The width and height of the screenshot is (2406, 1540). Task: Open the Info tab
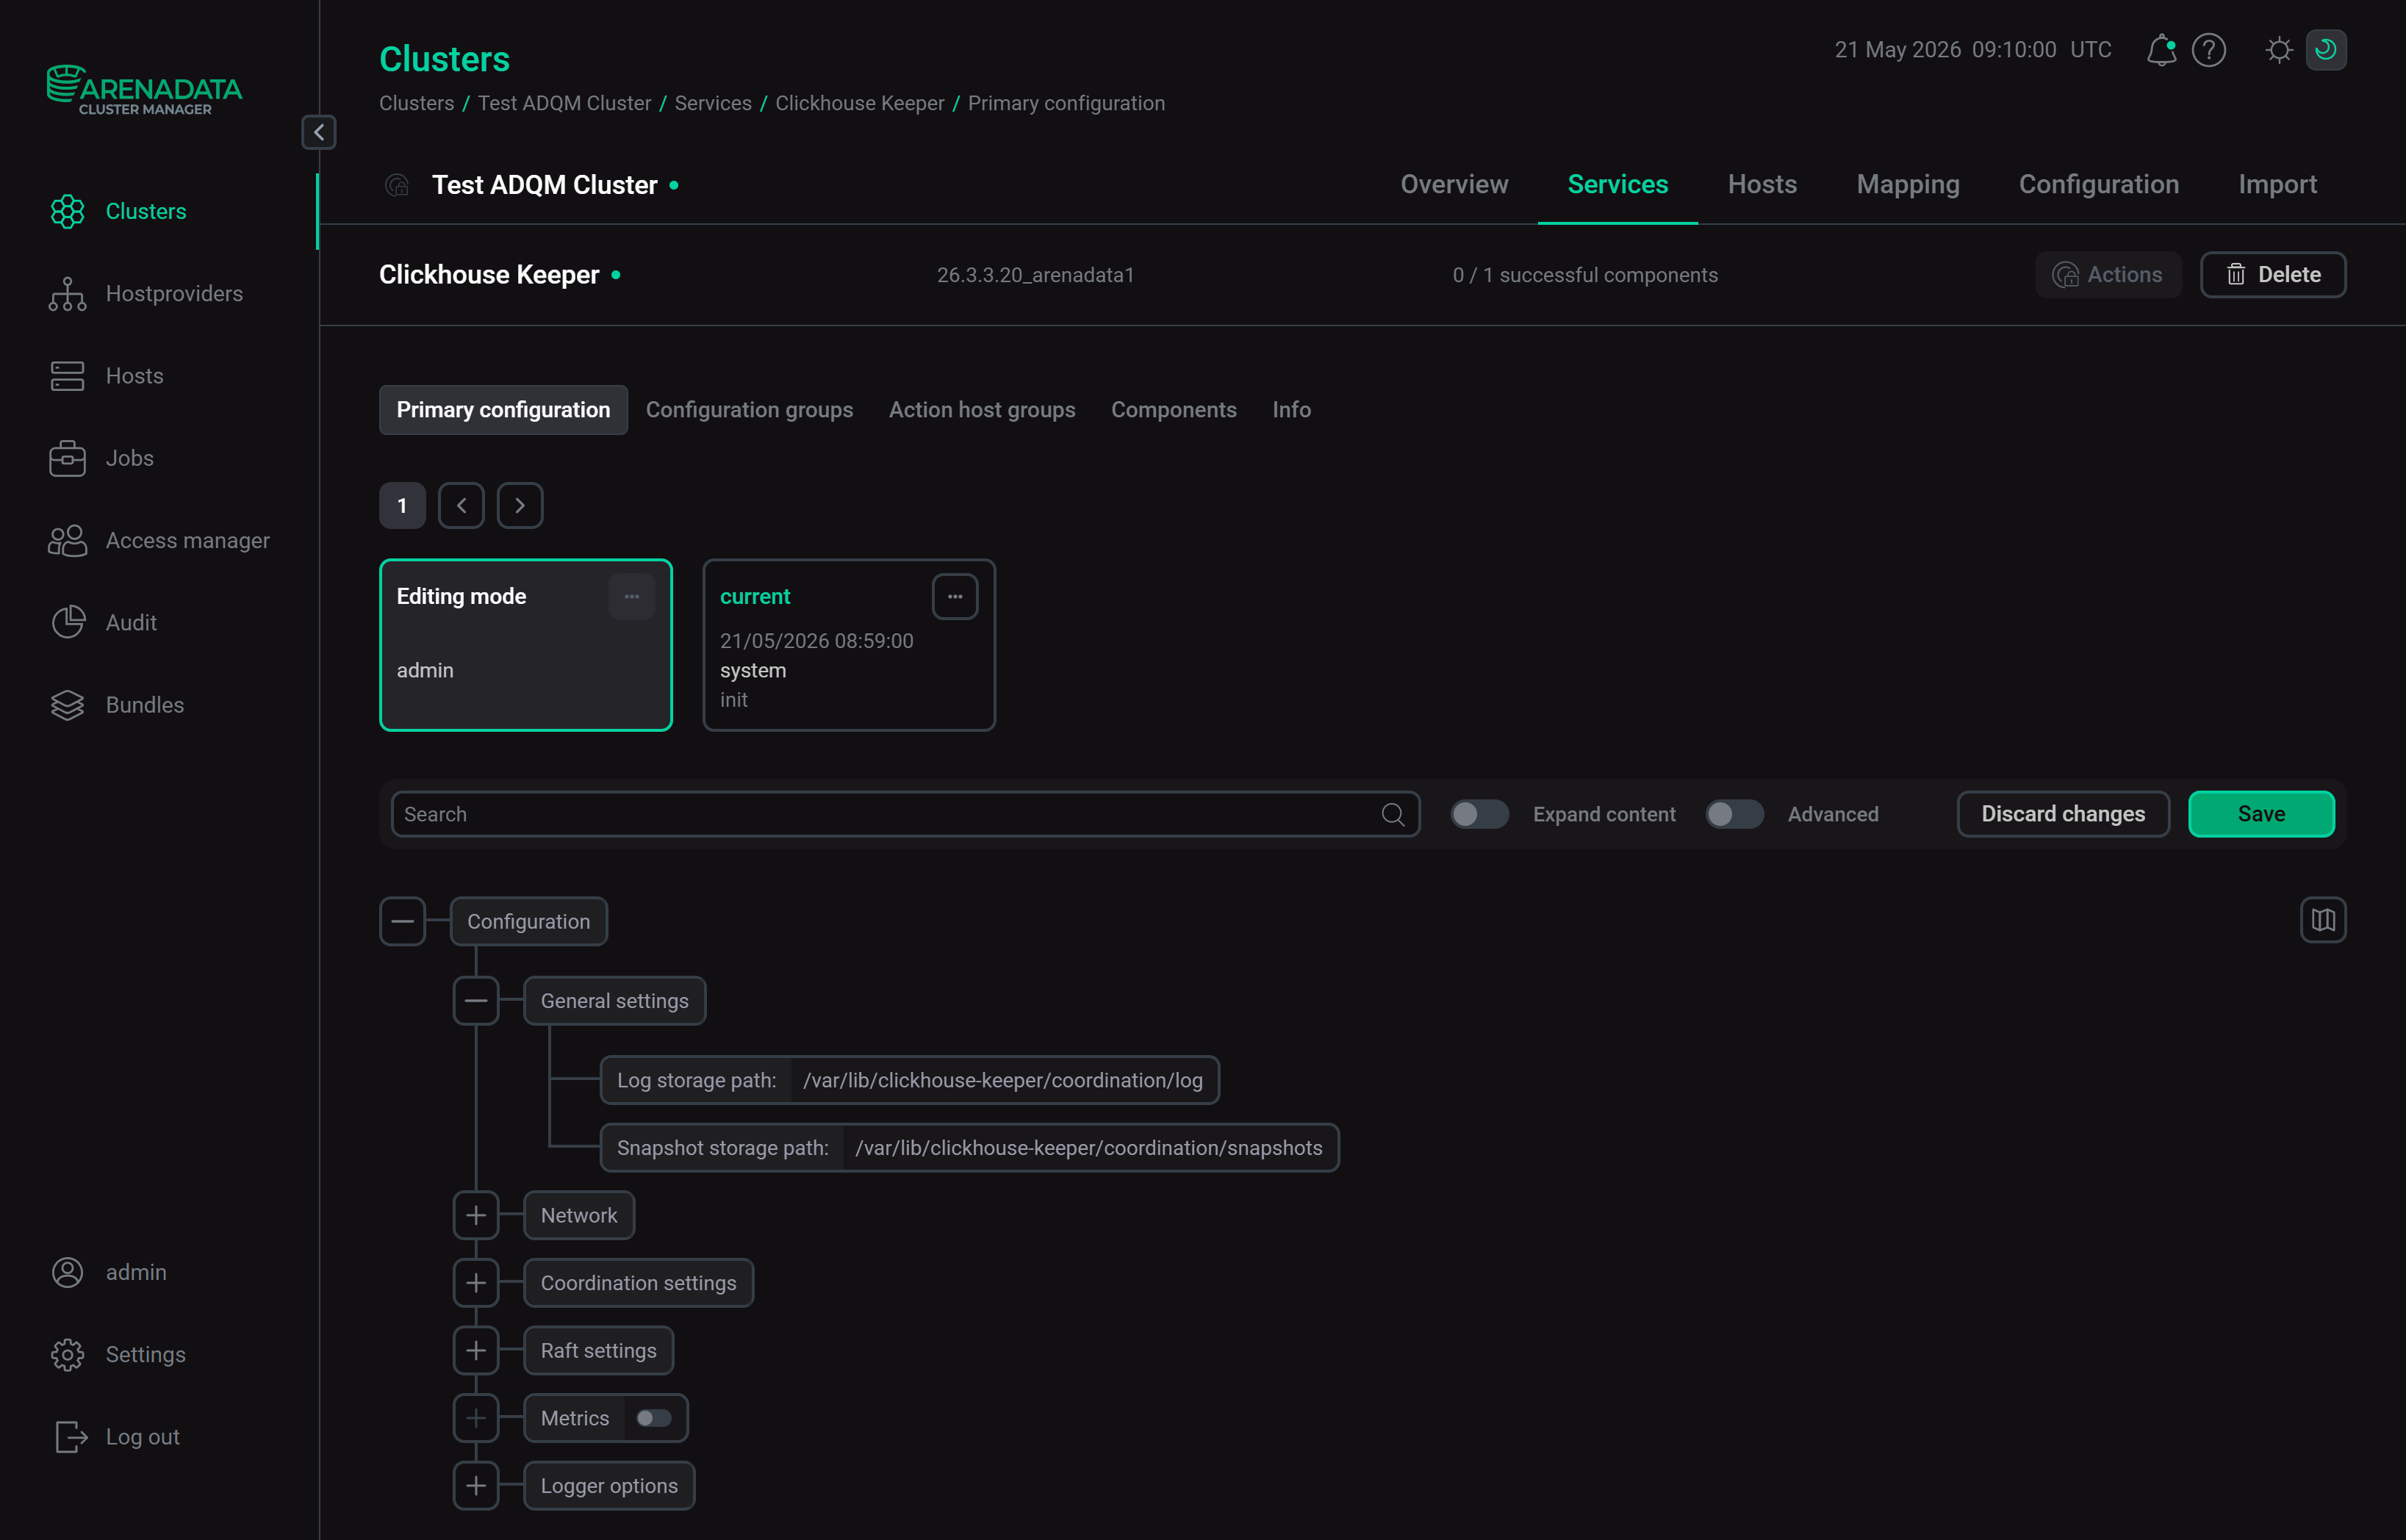pyautogui.click(x=1291, y=410)
